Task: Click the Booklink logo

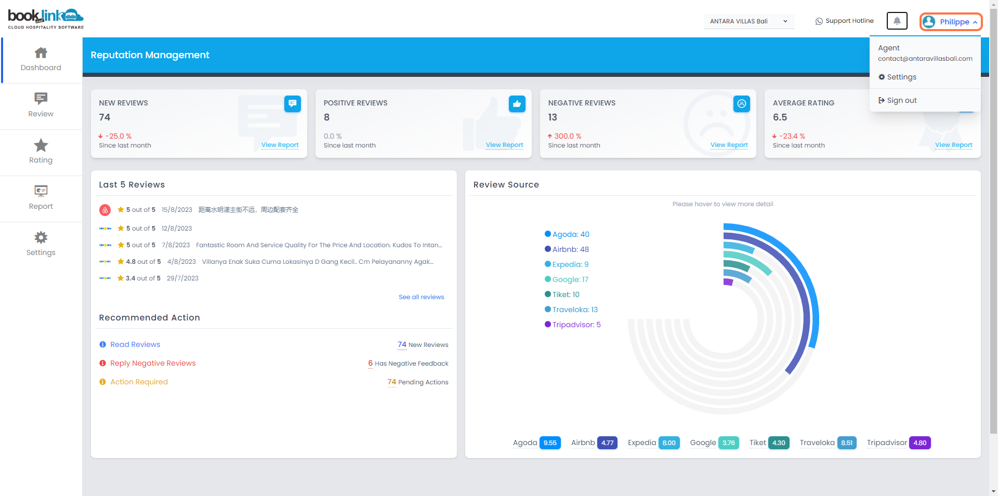Action: 46,19
